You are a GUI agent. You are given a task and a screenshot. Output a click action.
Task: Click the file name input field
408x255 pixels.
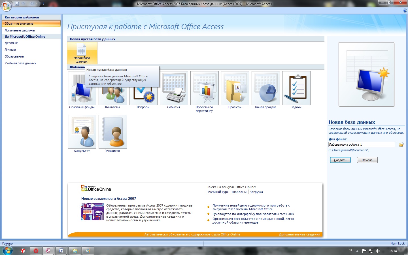click(362, 144)
